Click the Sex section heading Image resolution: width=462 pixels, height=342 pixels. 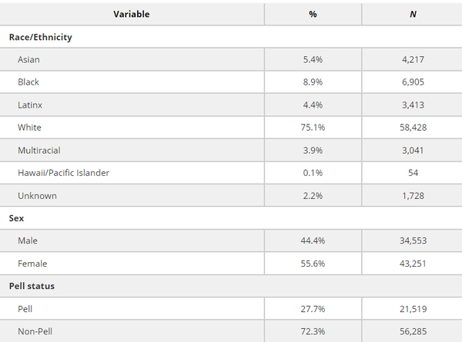tap(17, 218)
